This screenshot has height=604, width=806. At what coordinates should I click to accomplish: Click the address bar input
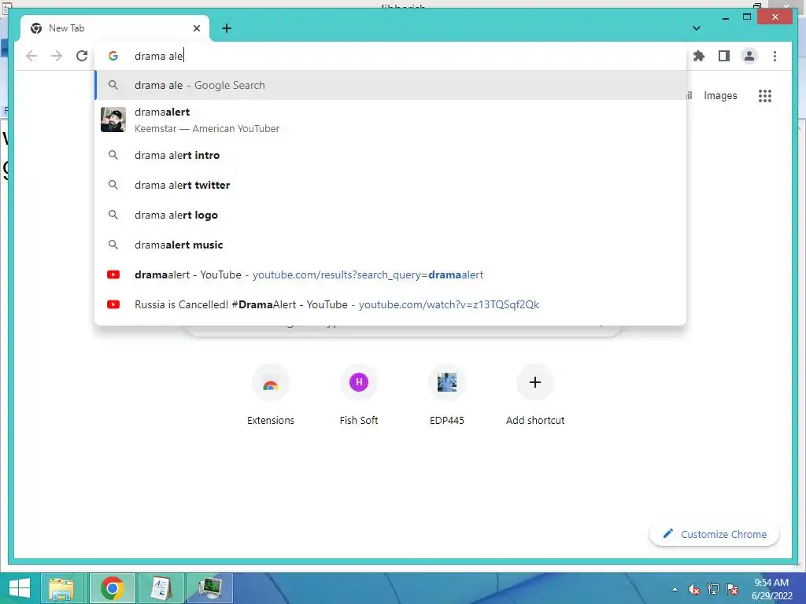[390, 56]
